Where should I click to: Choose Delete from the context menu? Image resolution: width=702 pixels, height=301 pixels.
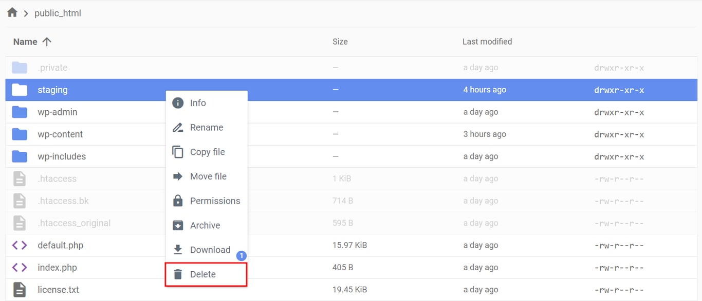[204, 274]
